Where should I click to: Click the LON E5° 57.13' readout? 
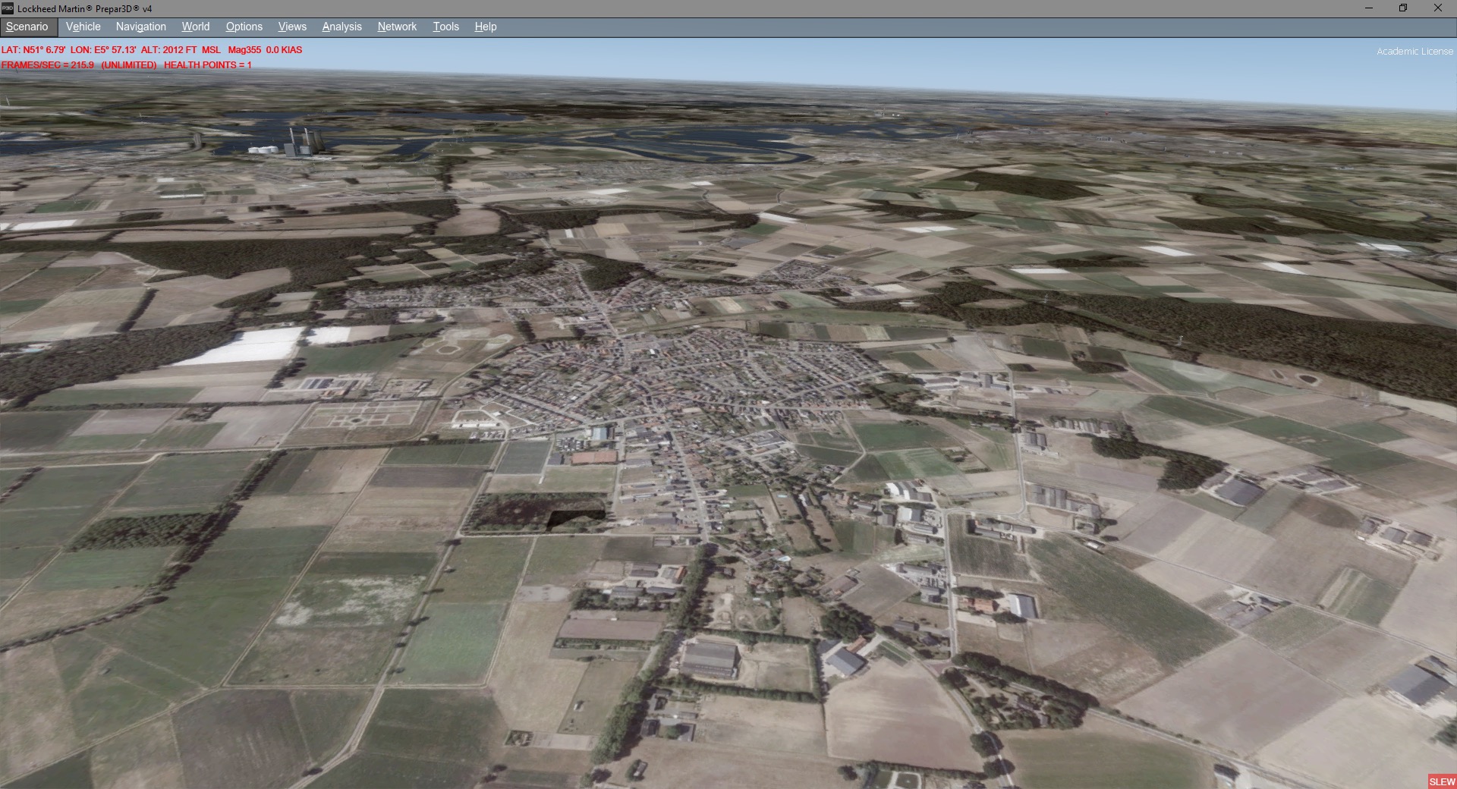click(x=102, y=50)
